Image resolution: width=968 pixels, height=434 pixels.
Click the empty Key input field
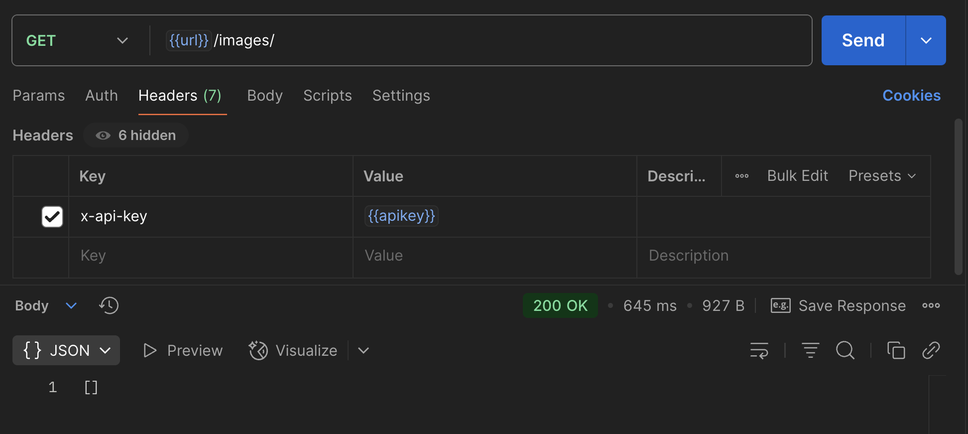210,256
